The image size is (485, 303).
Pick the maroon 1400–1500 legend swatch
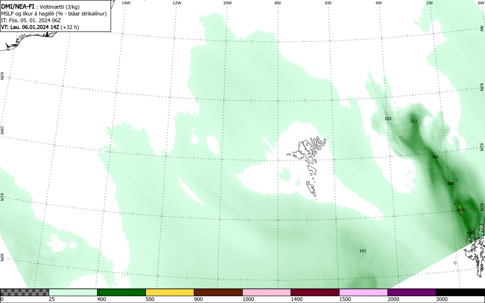tap(315, 292)
